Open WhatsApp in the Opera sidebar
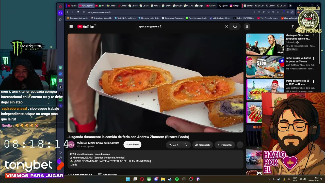Viewport: 325px width, 183px height. [60, 80]
